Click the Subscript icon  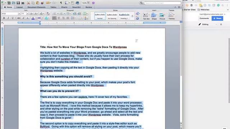point(28,18)
